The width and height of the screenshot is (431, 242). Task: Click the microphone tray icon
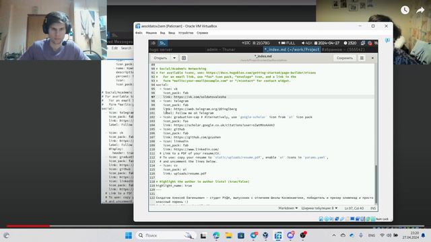(x=361, y=235)
